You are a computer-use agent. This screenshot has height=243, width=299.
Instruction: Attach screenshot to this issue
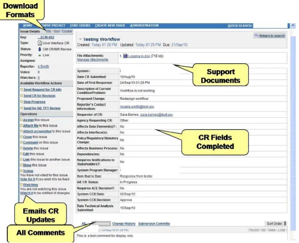[x=37, y=131]
